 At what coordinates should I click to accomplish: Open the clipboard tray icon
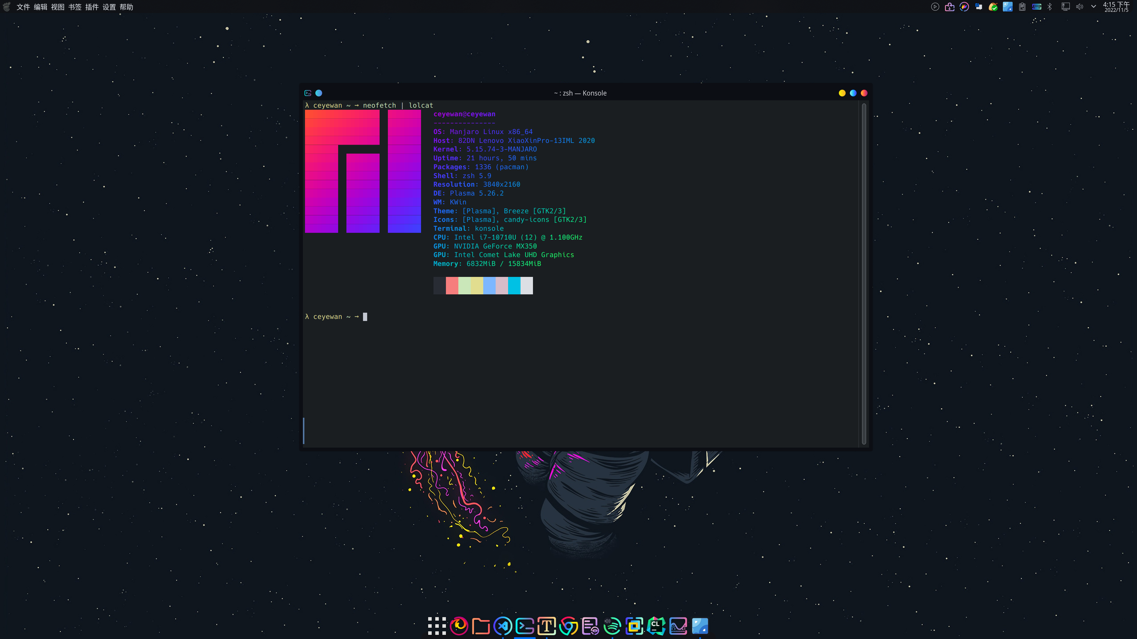coord(1022,7)
